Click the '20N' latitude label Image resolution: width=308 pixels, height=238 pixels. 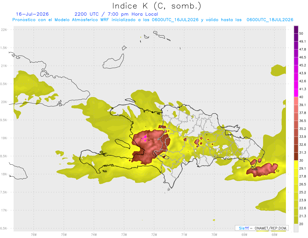tap(4, 102)
